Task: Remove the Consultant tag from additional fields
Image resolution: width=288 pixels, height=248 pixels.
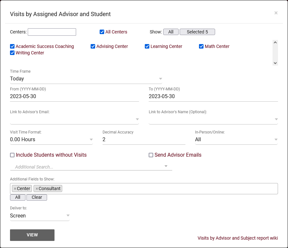Action: [x=37, y=189]
